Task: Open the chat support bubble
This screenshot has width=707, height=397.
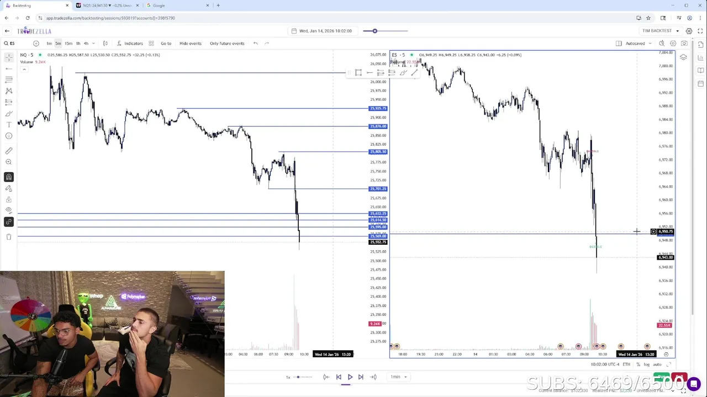Action: click(693, 383)
